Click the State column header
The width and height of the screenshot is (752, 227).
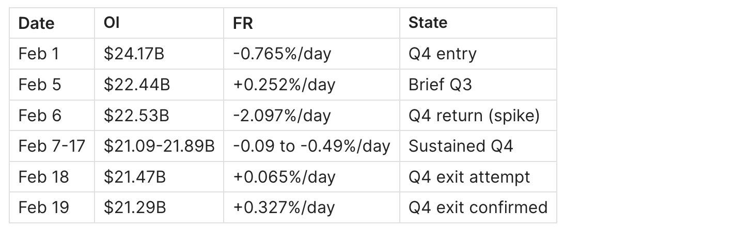point(428,23)
